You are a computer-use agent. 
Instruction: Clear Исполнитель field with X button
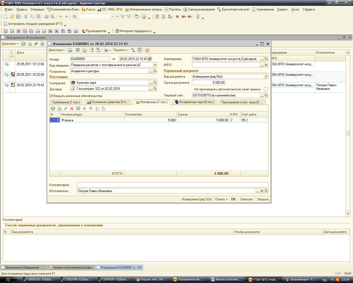point(262,191)
